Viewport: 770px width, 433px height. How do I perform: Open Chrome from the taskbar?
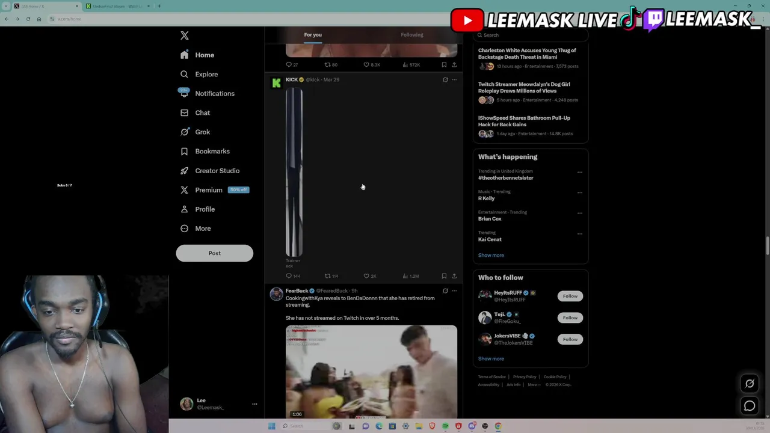(498, 426)
